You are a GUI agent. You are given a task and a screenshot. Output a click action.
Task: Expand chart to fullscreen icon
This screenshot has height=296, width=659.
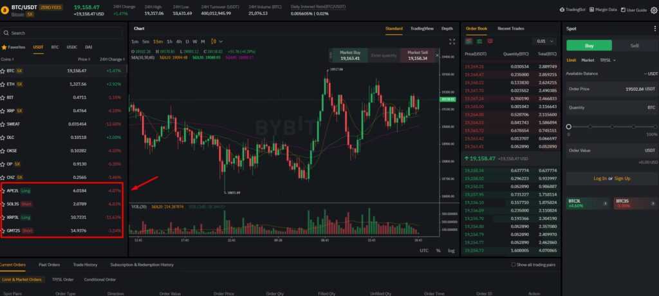tap(452, 42)
